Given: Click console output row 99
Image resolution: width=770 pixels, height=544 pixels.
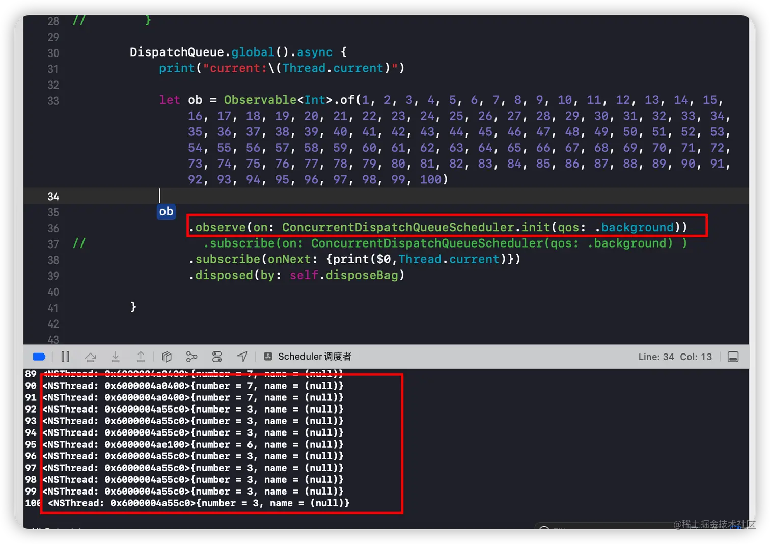Looking at the screenshot, I should tap(184, 491).
